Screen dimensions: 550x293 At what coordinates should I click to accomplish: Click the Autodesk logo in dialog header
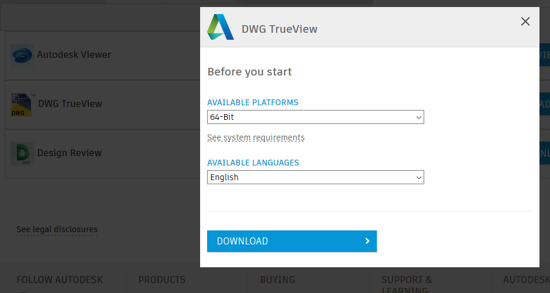(220, 27)
